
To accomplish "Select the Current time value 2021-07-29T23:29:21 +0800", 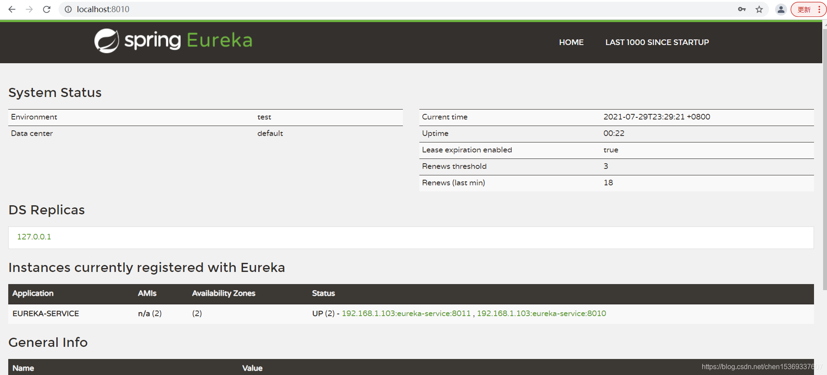I will pos(657,117).
